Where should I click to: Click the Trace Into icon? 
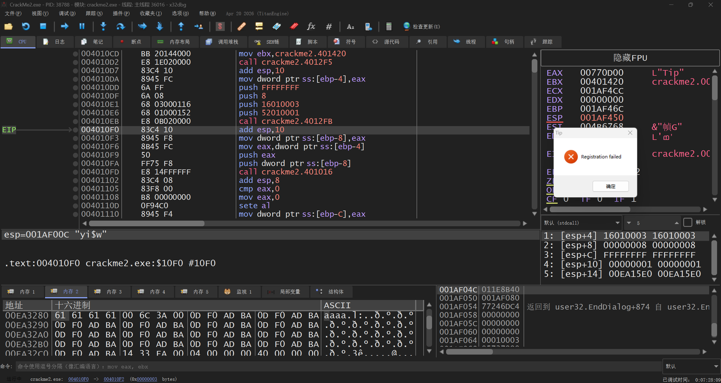click(x=142, y=26)
